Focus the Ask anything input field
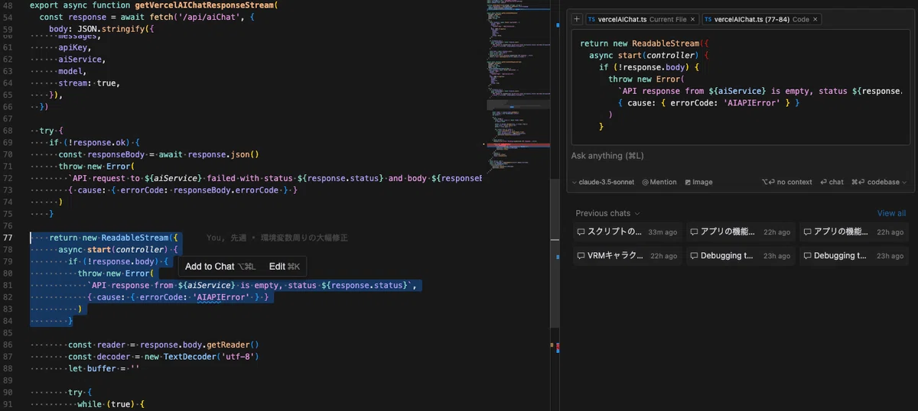This screenshot has height=411, width=918. 739,156
